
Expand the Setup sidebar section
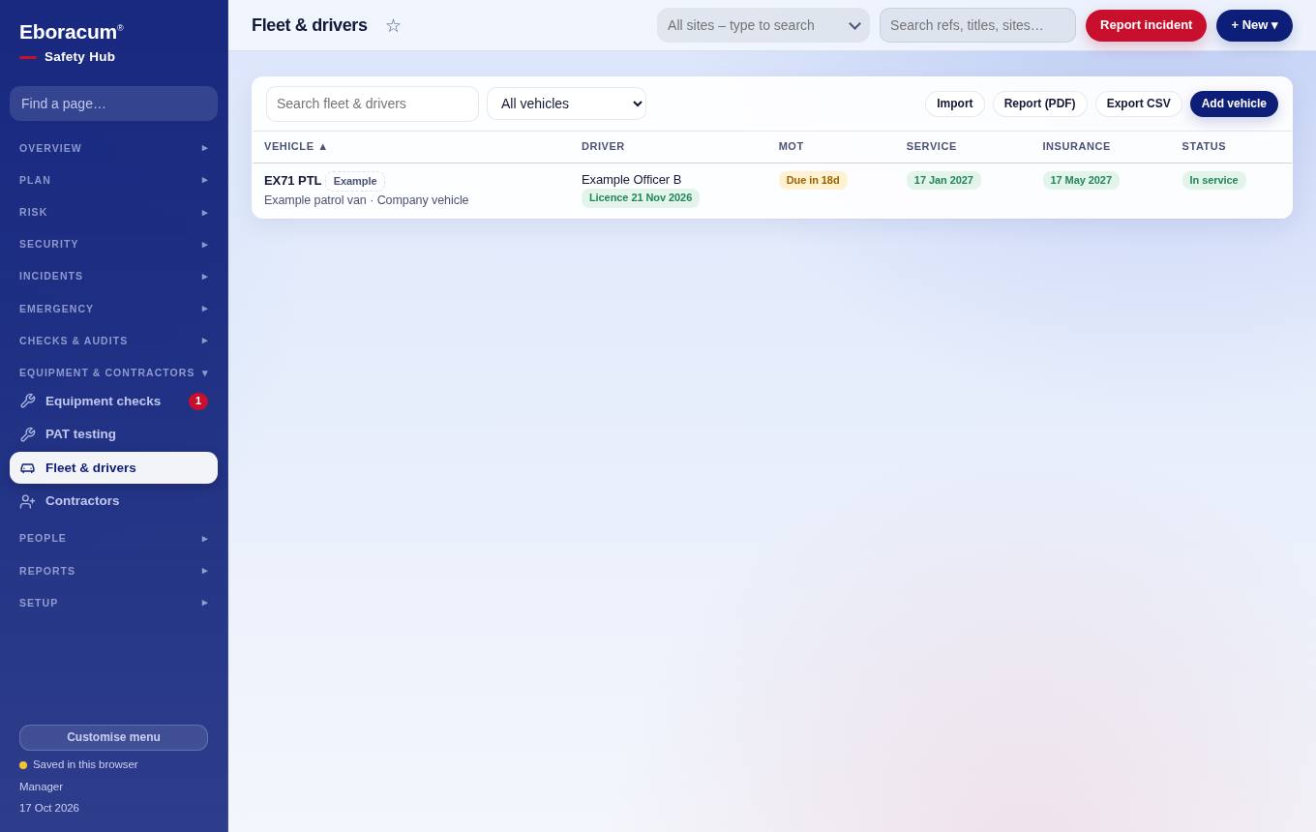[x=113, y=603]
